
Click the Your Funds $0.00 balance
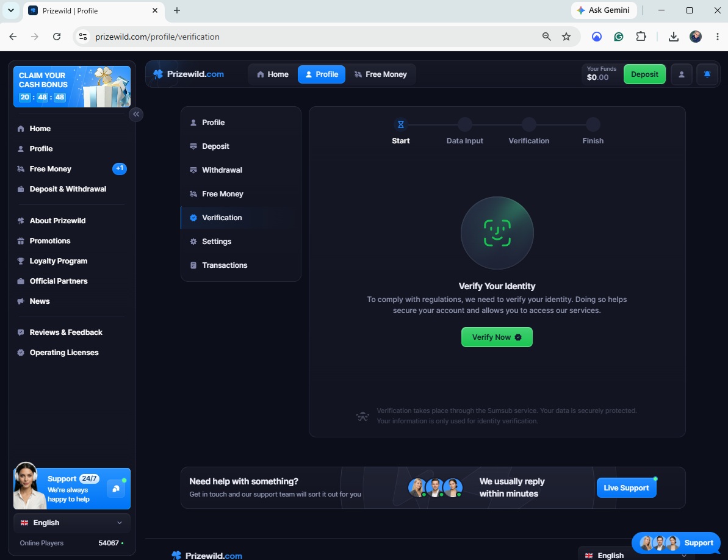[601, 74]
